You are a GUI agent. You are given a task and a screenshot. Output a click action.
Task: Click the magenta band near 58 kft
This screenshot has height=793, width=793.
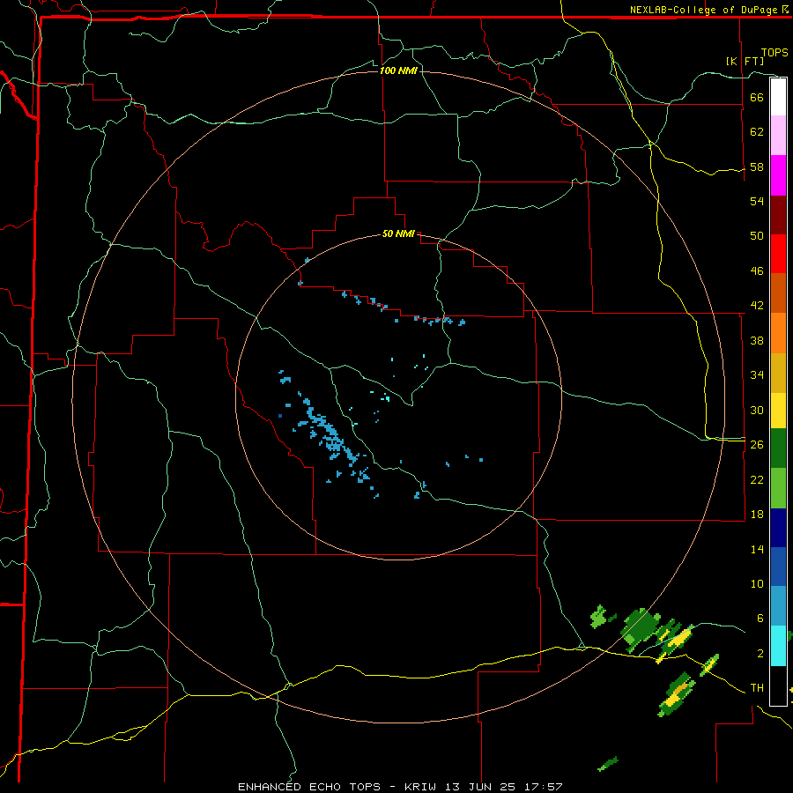coord(778,175)
